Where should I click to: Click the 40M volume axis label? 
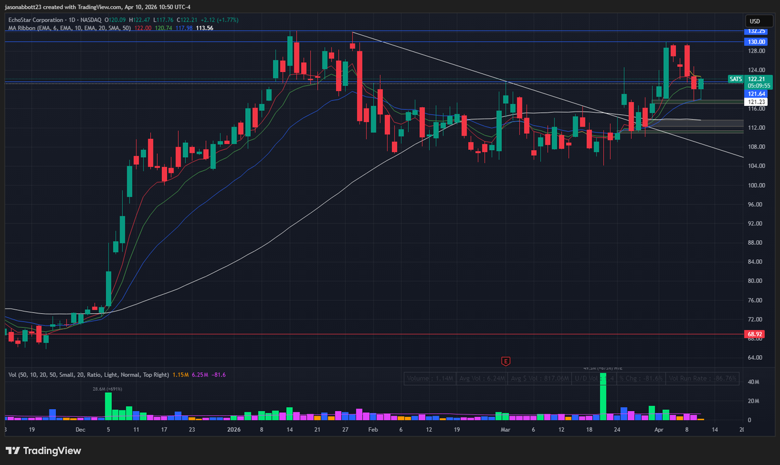tap(753, 383)
